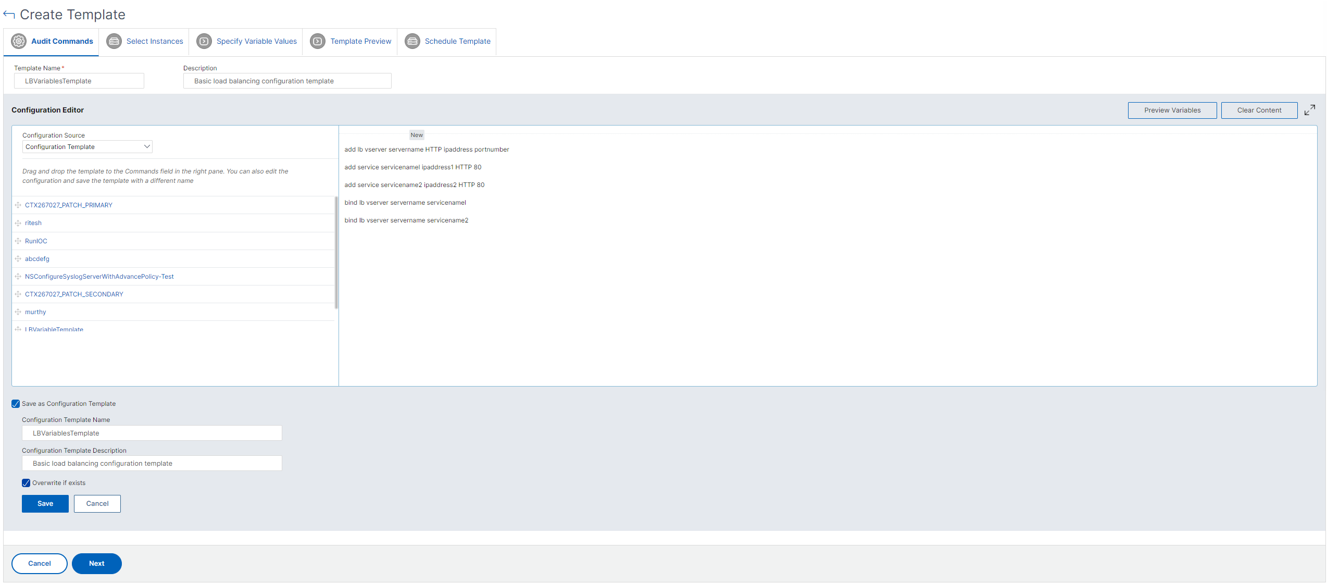Click the Clear Content button

1259,110
